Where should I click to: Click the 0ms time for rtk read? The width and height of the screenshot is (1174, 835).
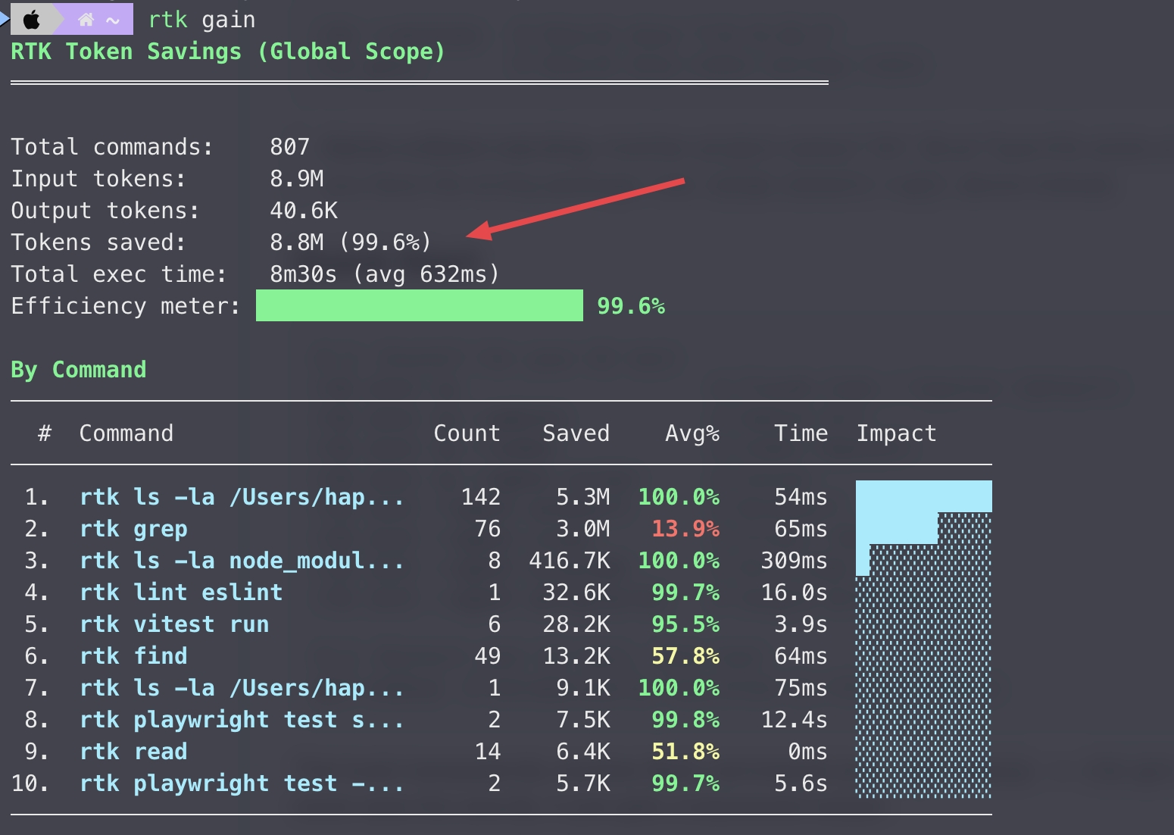pyautogui.click(x=807, y=751)
